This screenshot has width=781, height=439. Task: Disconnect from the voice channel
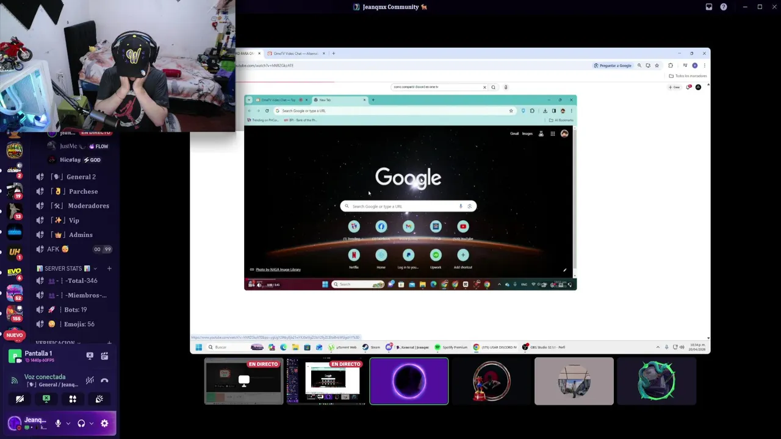pyautogui.click(x=104, y=380)
